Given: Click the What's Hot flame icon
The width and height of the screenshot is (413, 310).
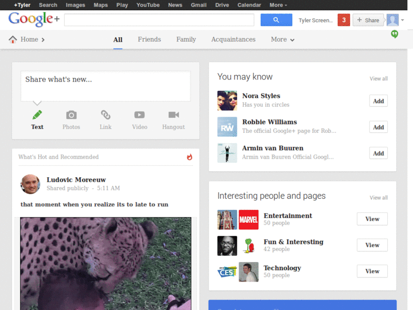Looking at the screenshot, I should (189, 157).
